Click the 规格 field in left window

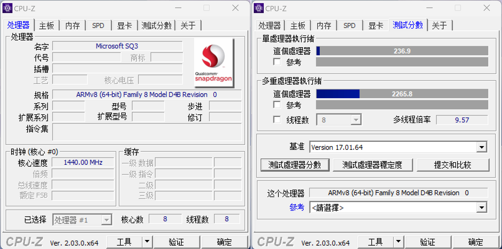click(x=147, y=95)
